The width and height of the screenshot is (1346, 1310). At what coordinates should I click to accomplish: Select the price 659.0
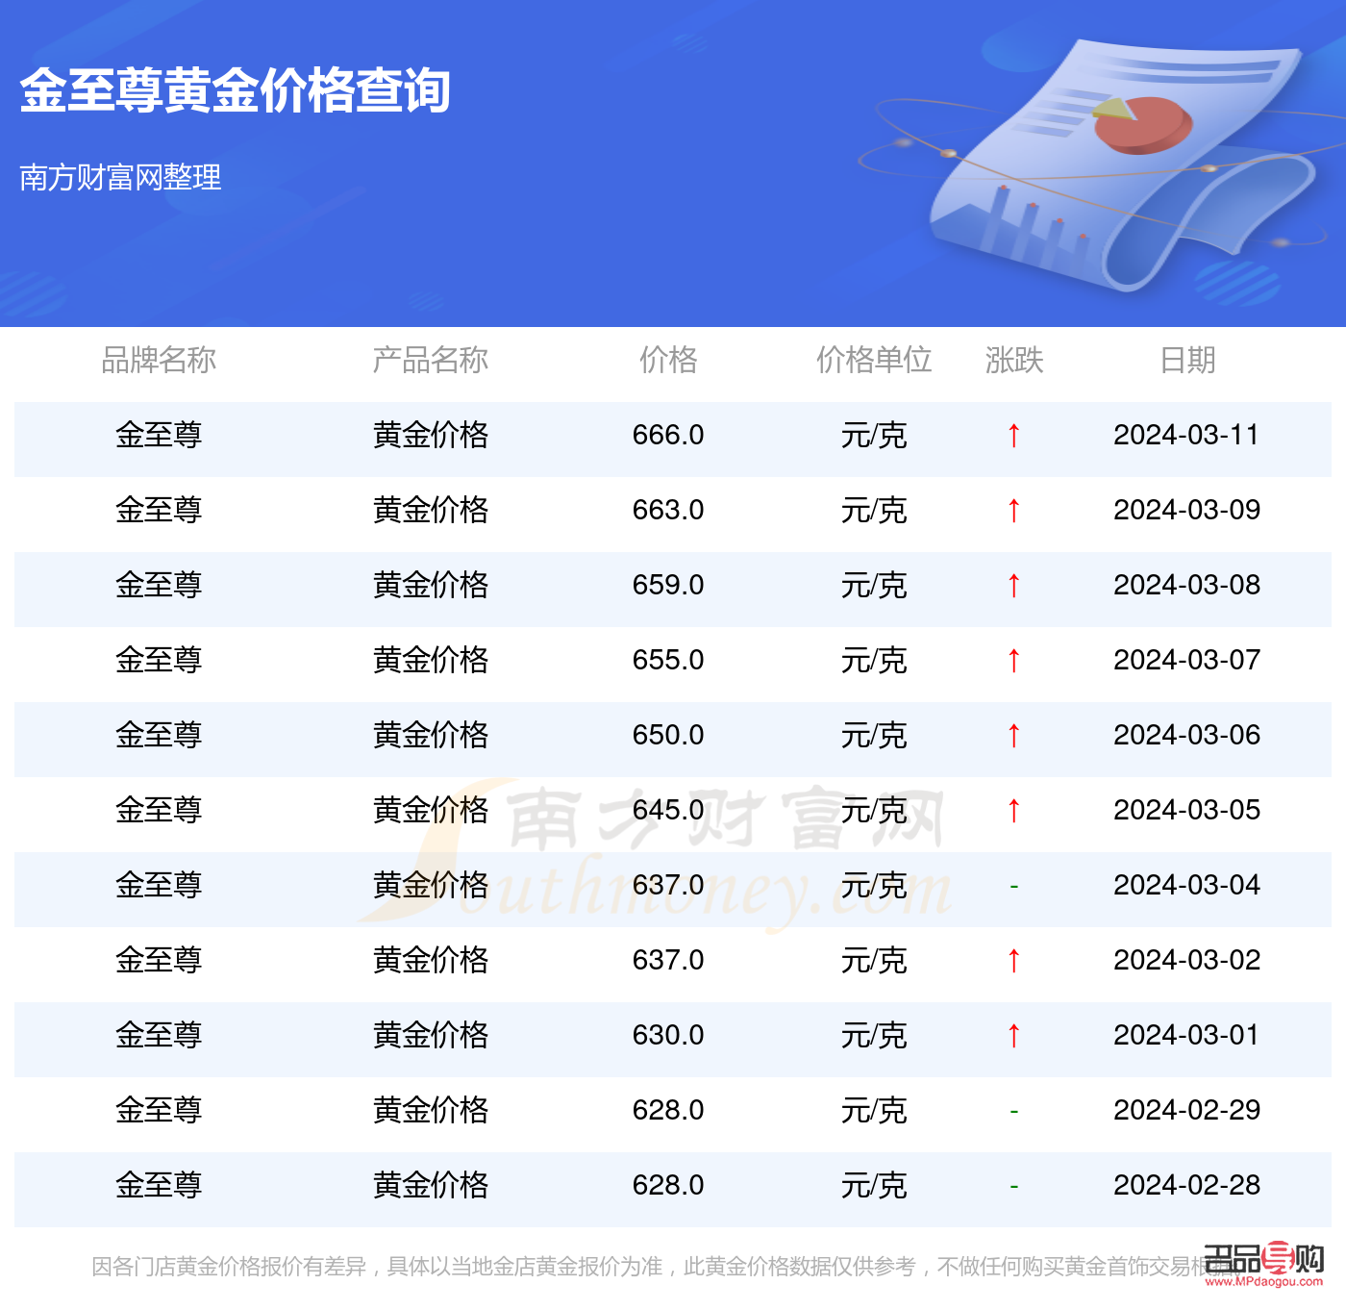[668, 585]
